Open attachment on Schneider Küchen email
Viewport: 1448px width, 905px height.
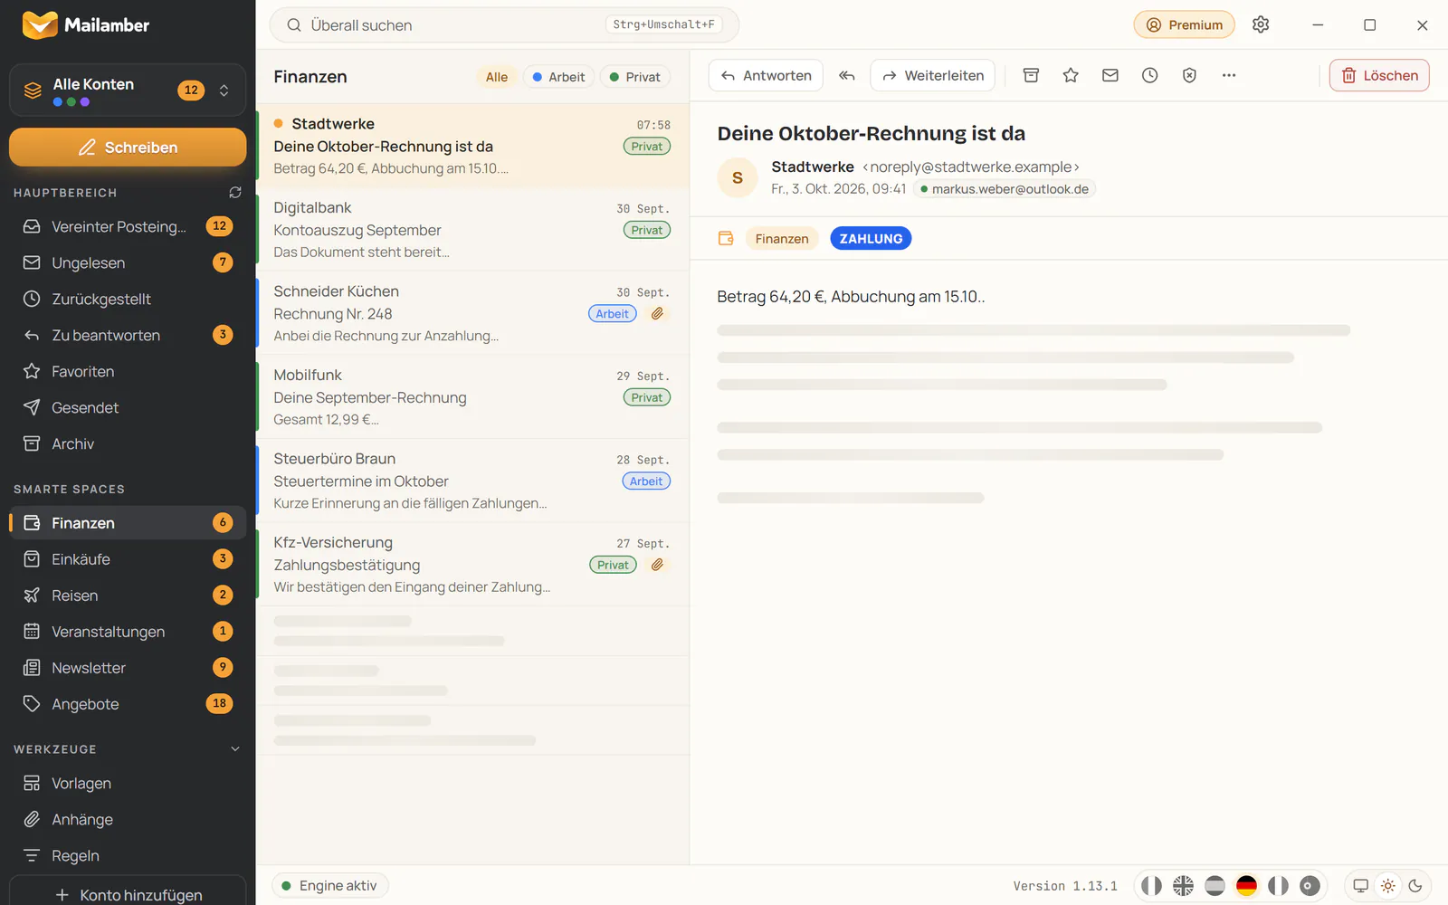pyautogui.click(x=658, y=313)
